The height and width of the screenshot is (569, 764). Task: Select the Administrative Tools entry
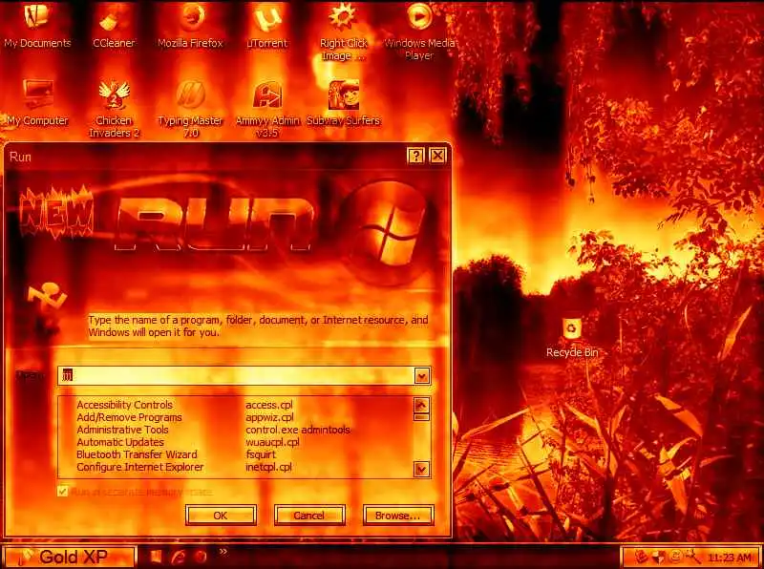click(122, 430)
